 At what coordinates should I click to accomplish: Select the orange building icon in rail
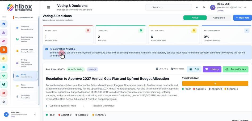(4, 50)
